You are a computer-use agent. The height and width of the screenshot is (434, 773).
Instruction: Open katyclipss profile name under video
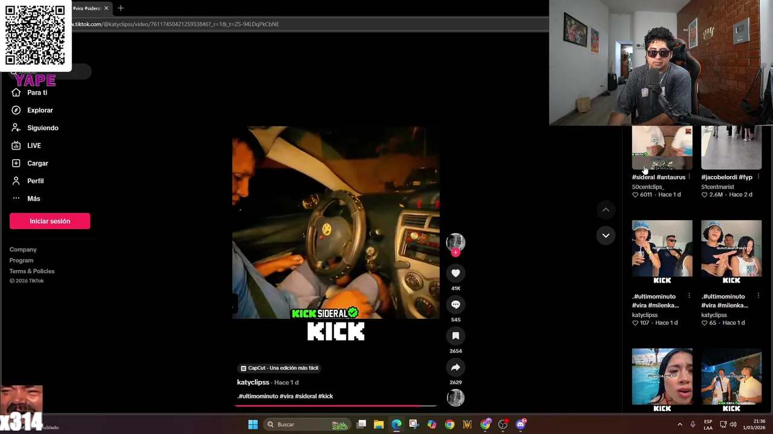pos(253,382)
